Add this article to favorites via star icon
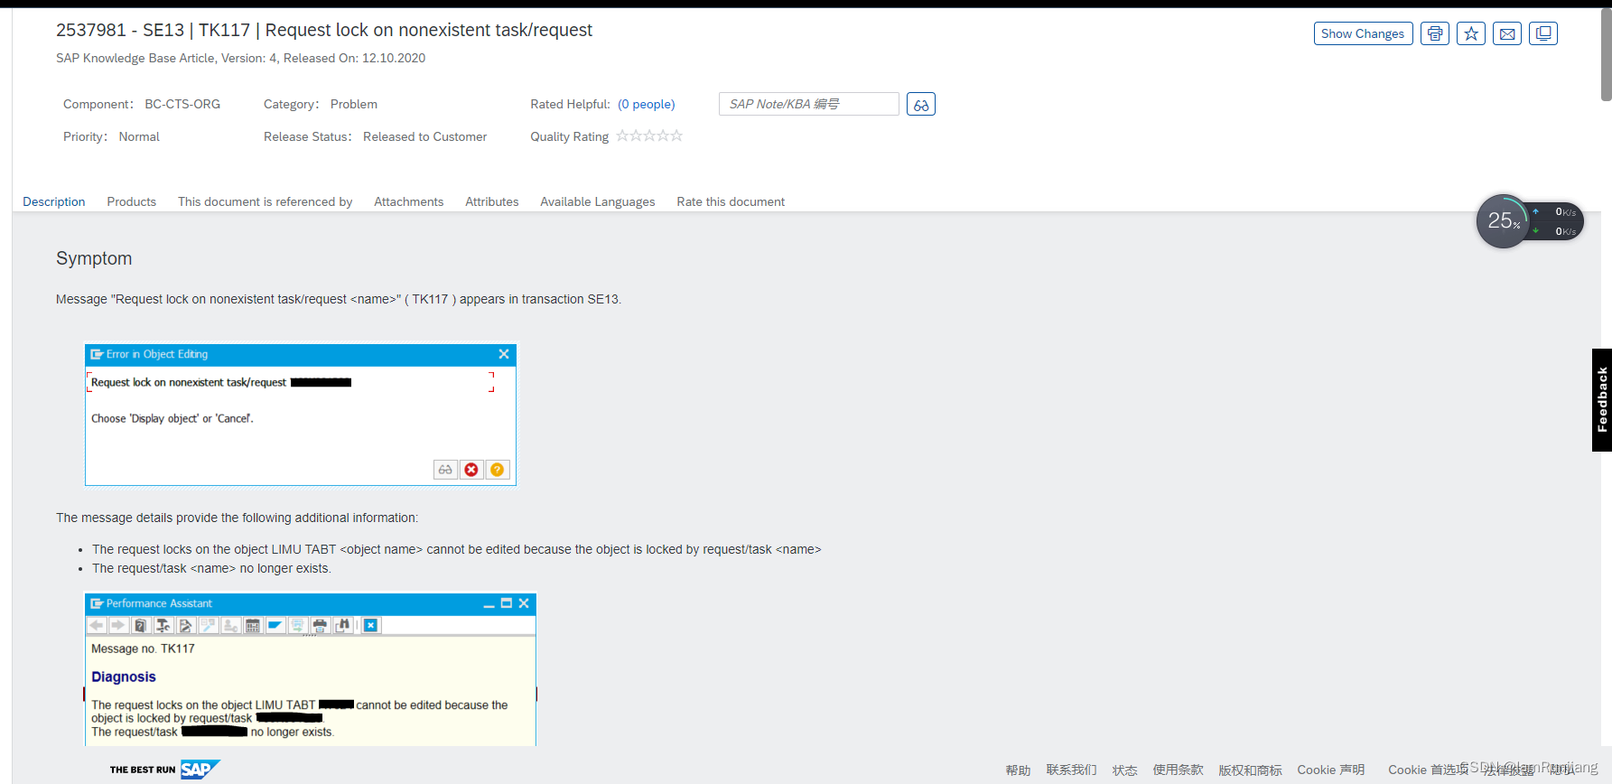The image size is (1612, 784). [1471, 33]
